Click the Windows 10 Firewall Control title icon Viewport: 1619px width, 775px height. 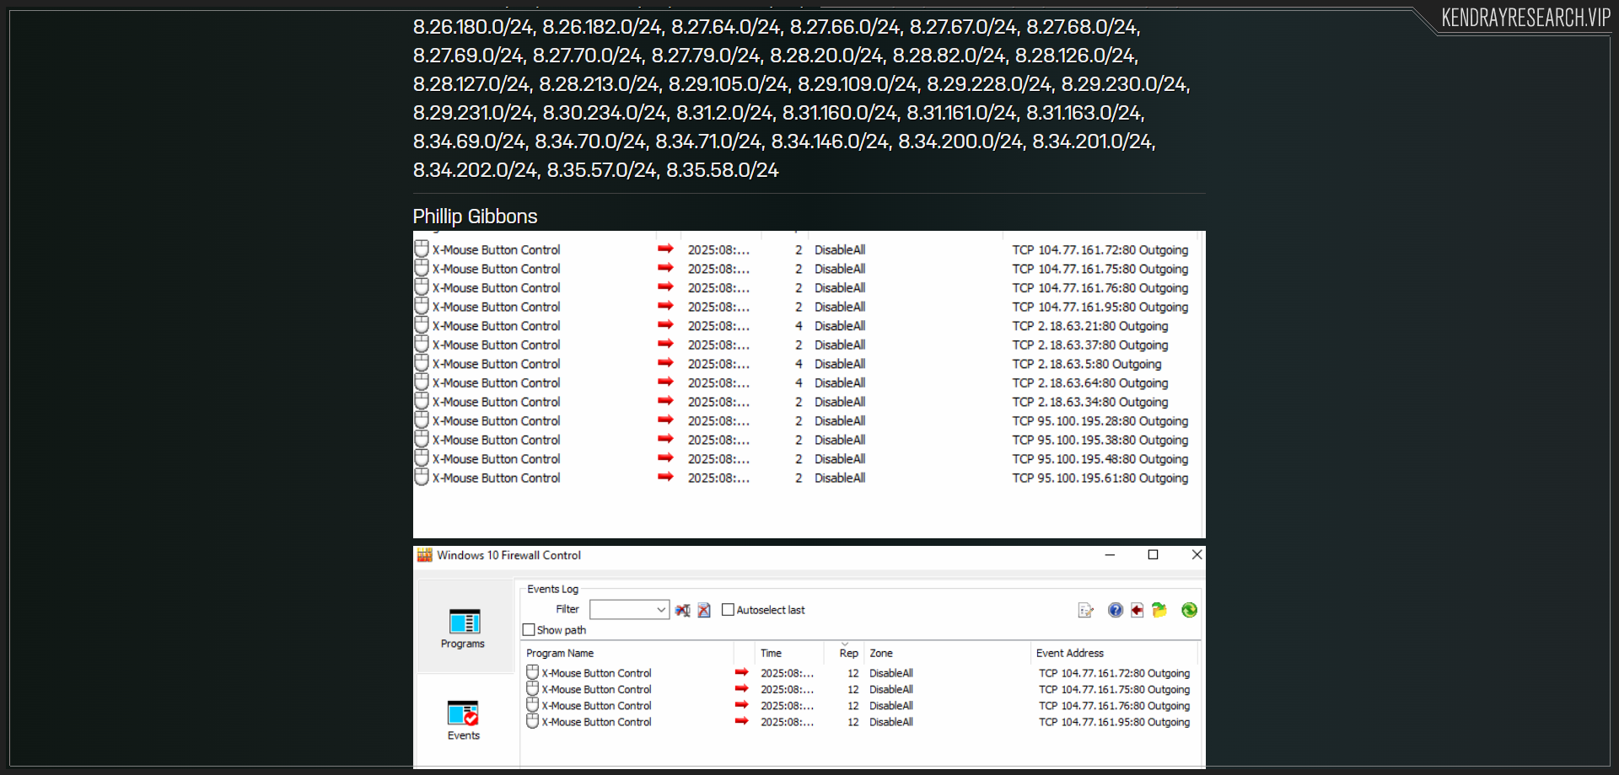click(x=425, y=555)
